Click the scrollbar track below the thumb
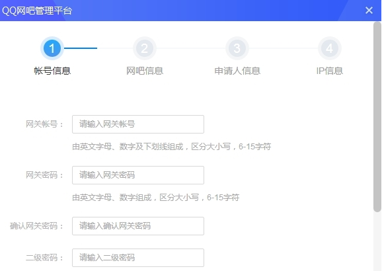The image size is (382, 271). pos(377,241)
